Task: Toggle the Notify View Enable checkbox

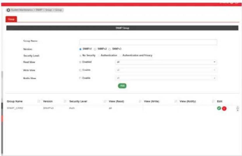Action: pyautogui.click(x=80, y=78)
